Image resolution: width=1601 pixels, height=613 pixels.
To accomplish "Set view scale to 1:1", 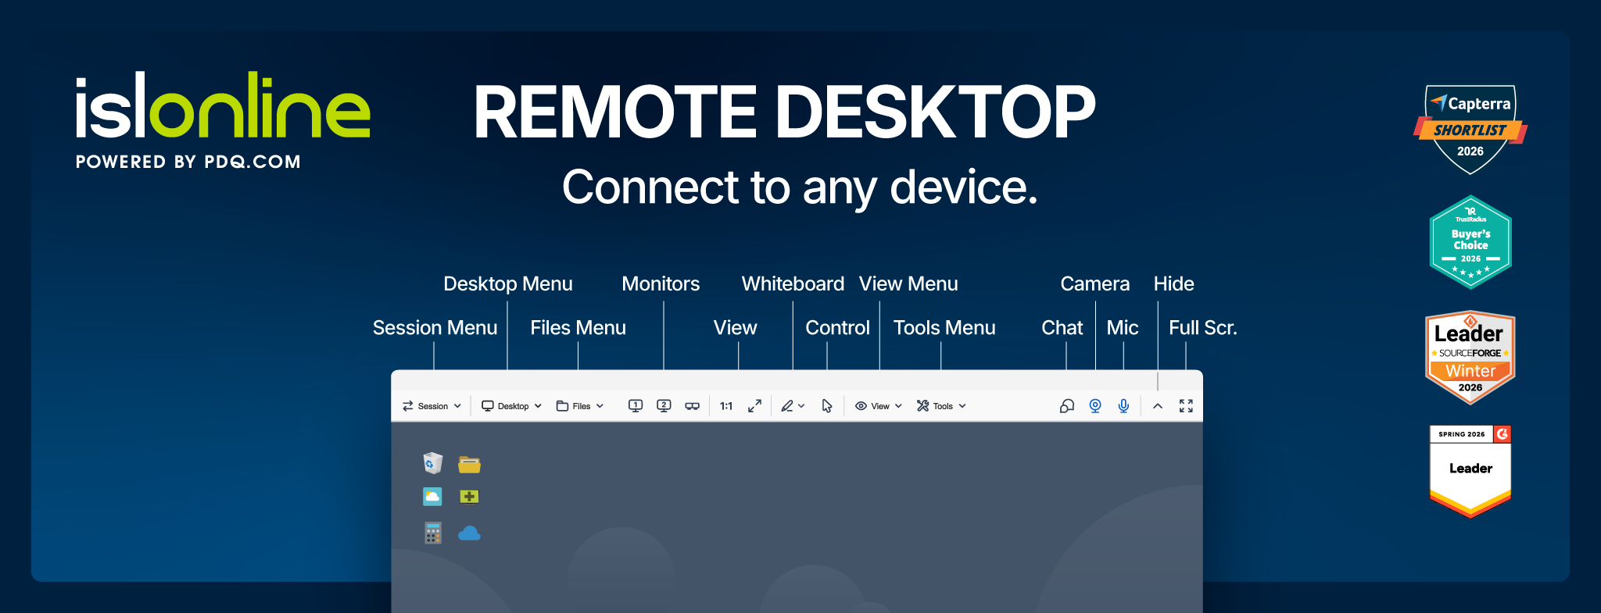I will 726,406.
